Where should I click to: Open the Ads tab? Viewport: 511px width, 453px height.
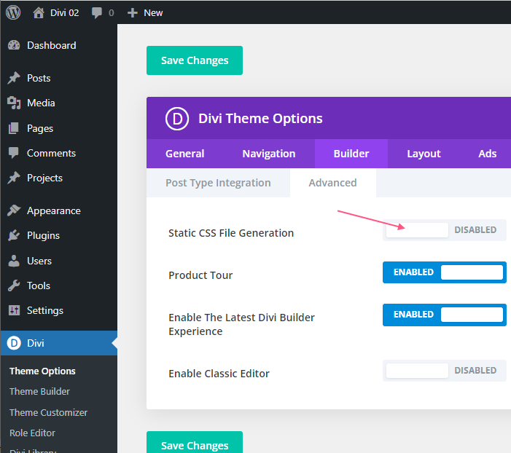click(x=487, y=154)
